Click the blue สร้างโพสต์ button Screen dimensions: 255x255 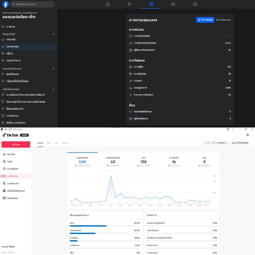pyautogui.click(x=205, y=20)
